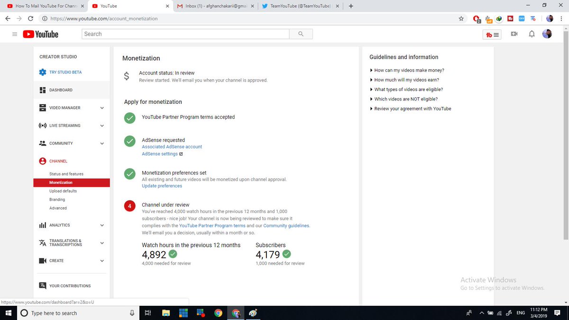Click Try Studio Beta link

pos(65,72)
